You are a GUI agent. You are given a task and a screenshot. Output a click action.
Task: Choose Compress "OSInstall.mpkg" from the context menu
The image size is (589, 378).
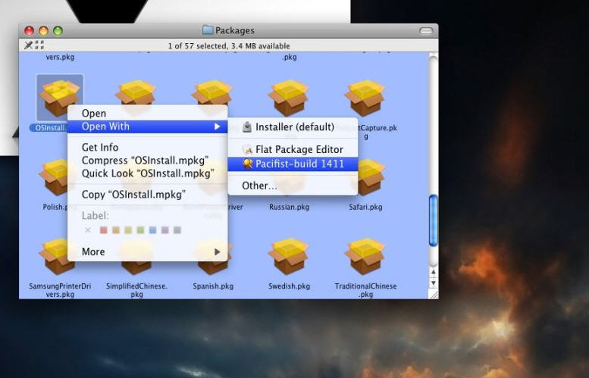(x=148, y=161)
